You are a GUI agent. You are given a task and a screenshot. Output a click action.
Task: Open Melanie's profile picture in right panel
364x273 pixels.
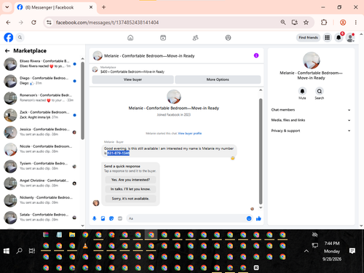(312, 60)
